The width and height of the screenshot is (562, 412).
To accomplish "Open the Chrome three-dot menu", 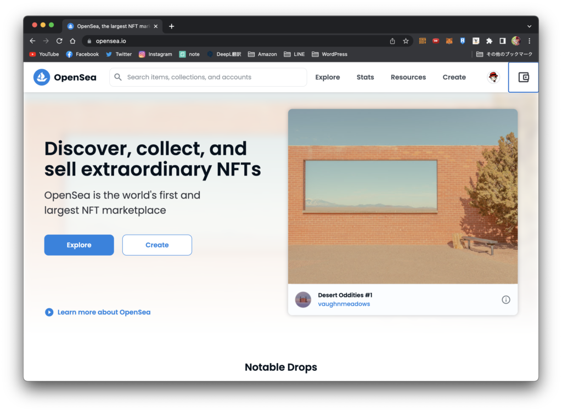I will [x=529, y=41].
